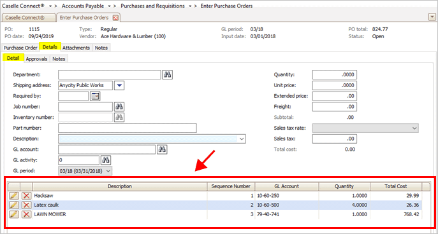Switch to Purchase Order tab
Viewport: 438px width, 234px height.
click(x=20, y=48)
